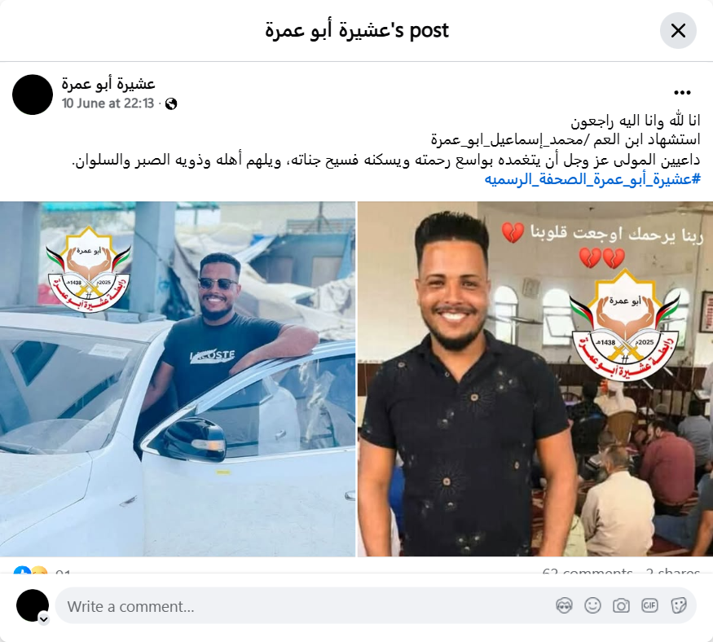Viewport: 713px width, 642px height.
Task: Click the blue Arabic hashtag link
Action: pos(592,179)
